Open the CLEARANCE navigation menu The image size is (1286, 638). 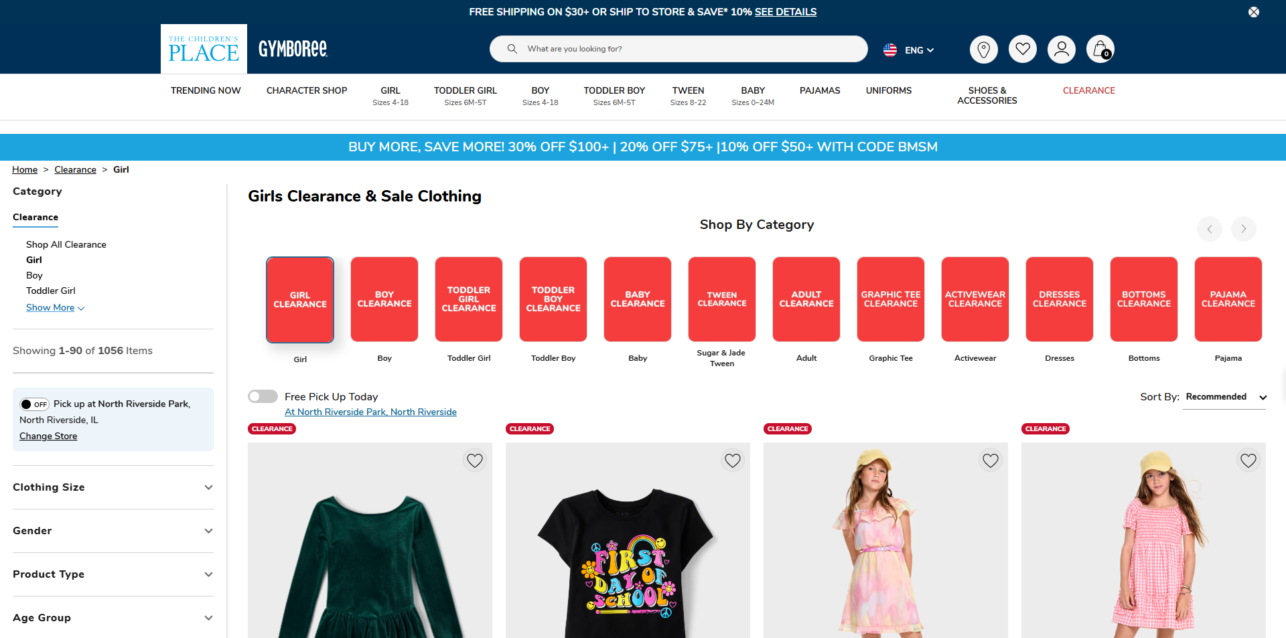coord(1088,90)
